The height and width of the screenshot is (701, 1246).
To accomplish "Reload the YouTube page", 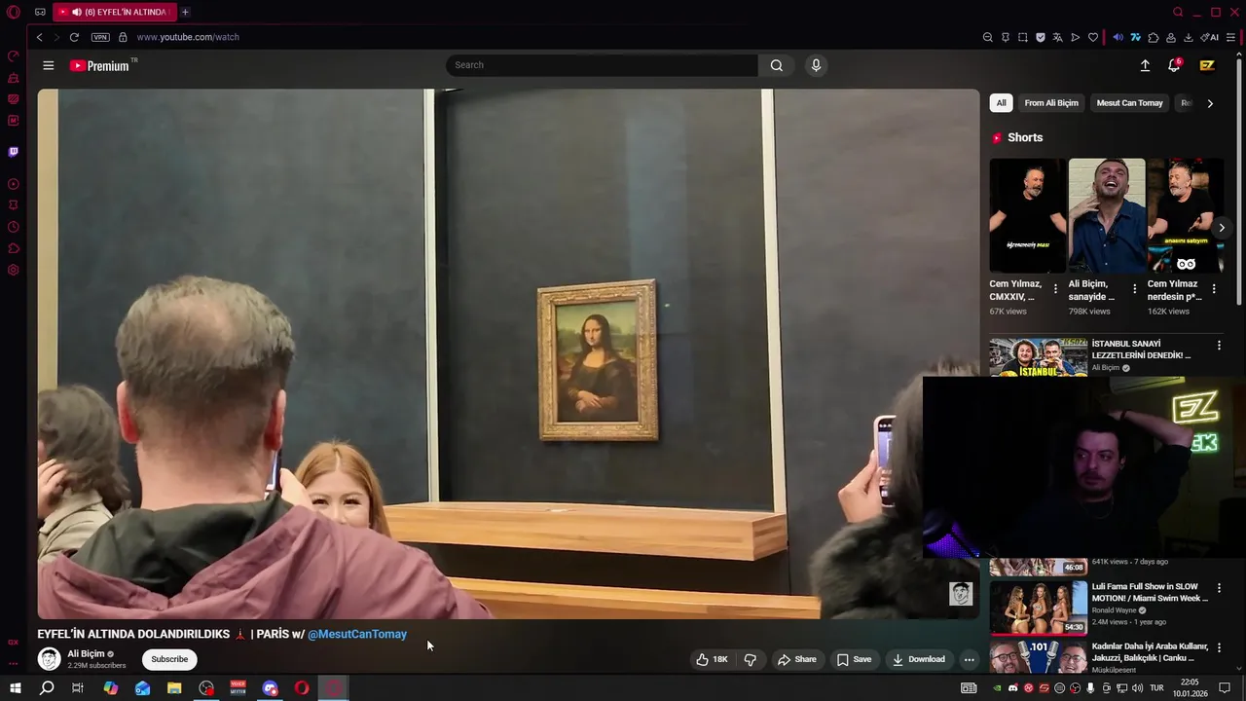I will coord(74,37).
